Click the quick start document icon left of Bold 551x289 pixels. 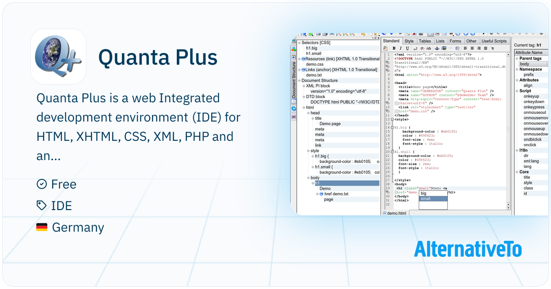386,48
